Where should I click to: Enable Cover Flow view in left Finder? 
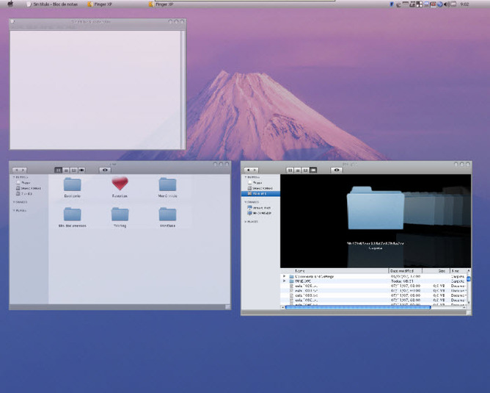tap(82, 170)
